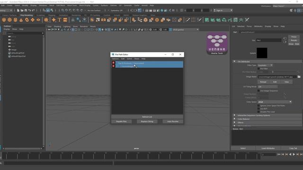Viewport: 303px width, 170px height.
Task: Expand Interactive Sequence Caching Options section
Action: coord(234,115)
